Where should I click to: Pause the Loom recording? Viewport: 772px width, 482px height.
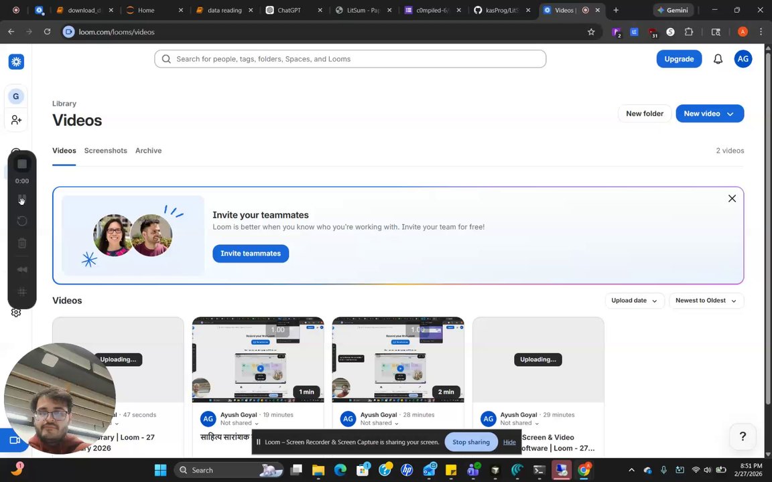click(x=22, y=199)
